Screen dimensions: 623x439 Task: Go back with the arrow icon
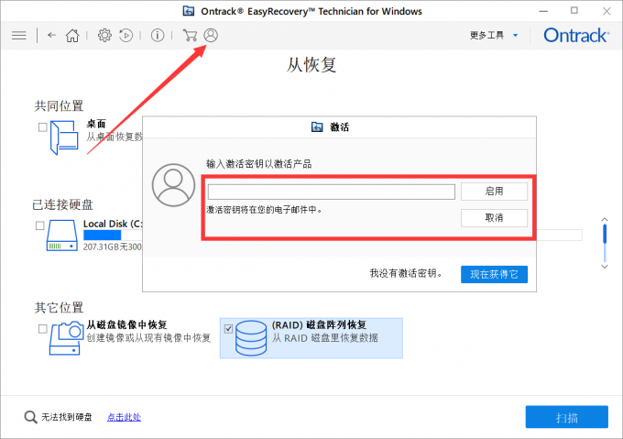[51, 36]
